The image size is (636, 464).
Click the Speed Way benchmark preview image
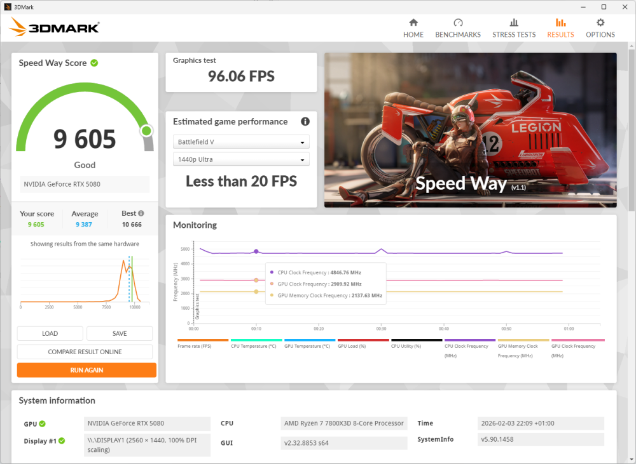click(x=470, y=129)
